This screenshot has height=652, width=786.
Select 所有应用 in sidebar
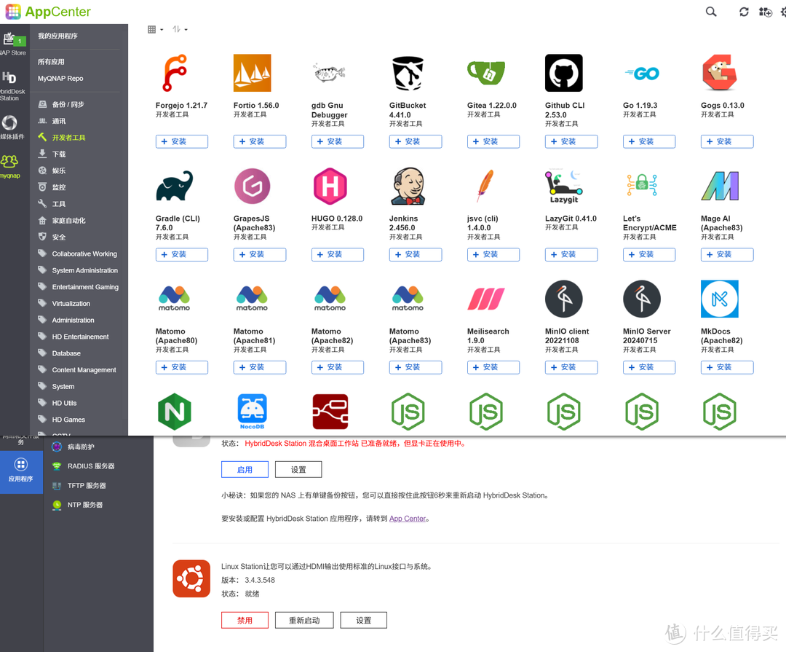point(51,62)
